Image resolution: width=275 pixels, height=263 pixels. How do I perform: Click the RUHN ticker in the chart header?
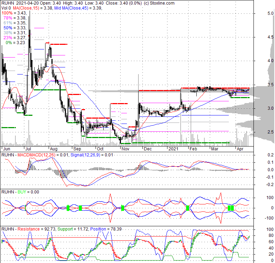[7, 3]
